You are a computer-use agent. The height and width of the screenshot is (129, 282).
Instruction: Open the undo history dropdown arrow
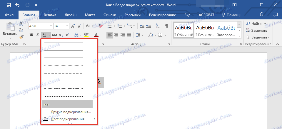22,5
